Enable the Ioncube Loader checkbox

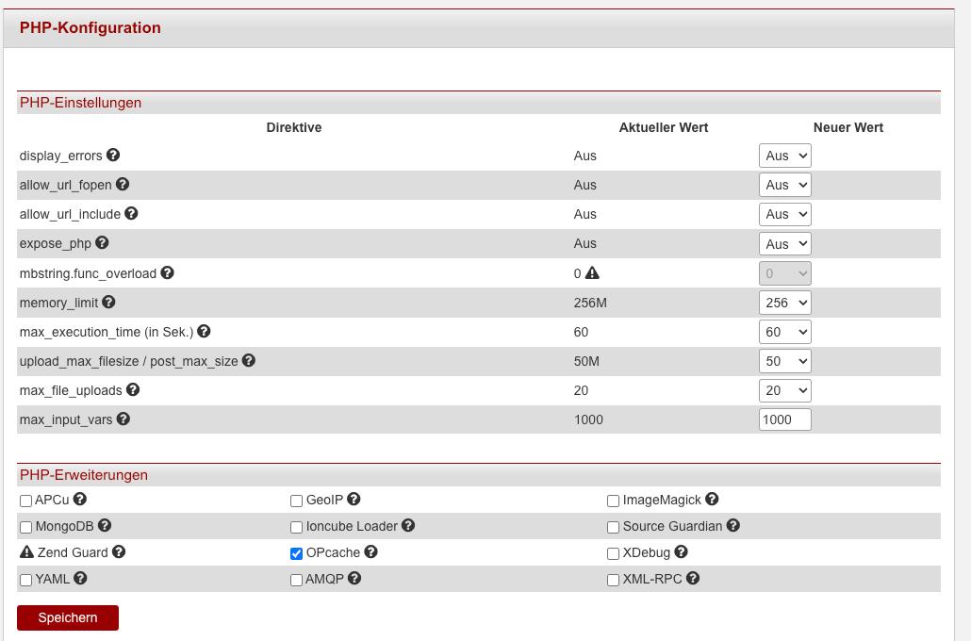pyautogui.click(x=297, y=527)
